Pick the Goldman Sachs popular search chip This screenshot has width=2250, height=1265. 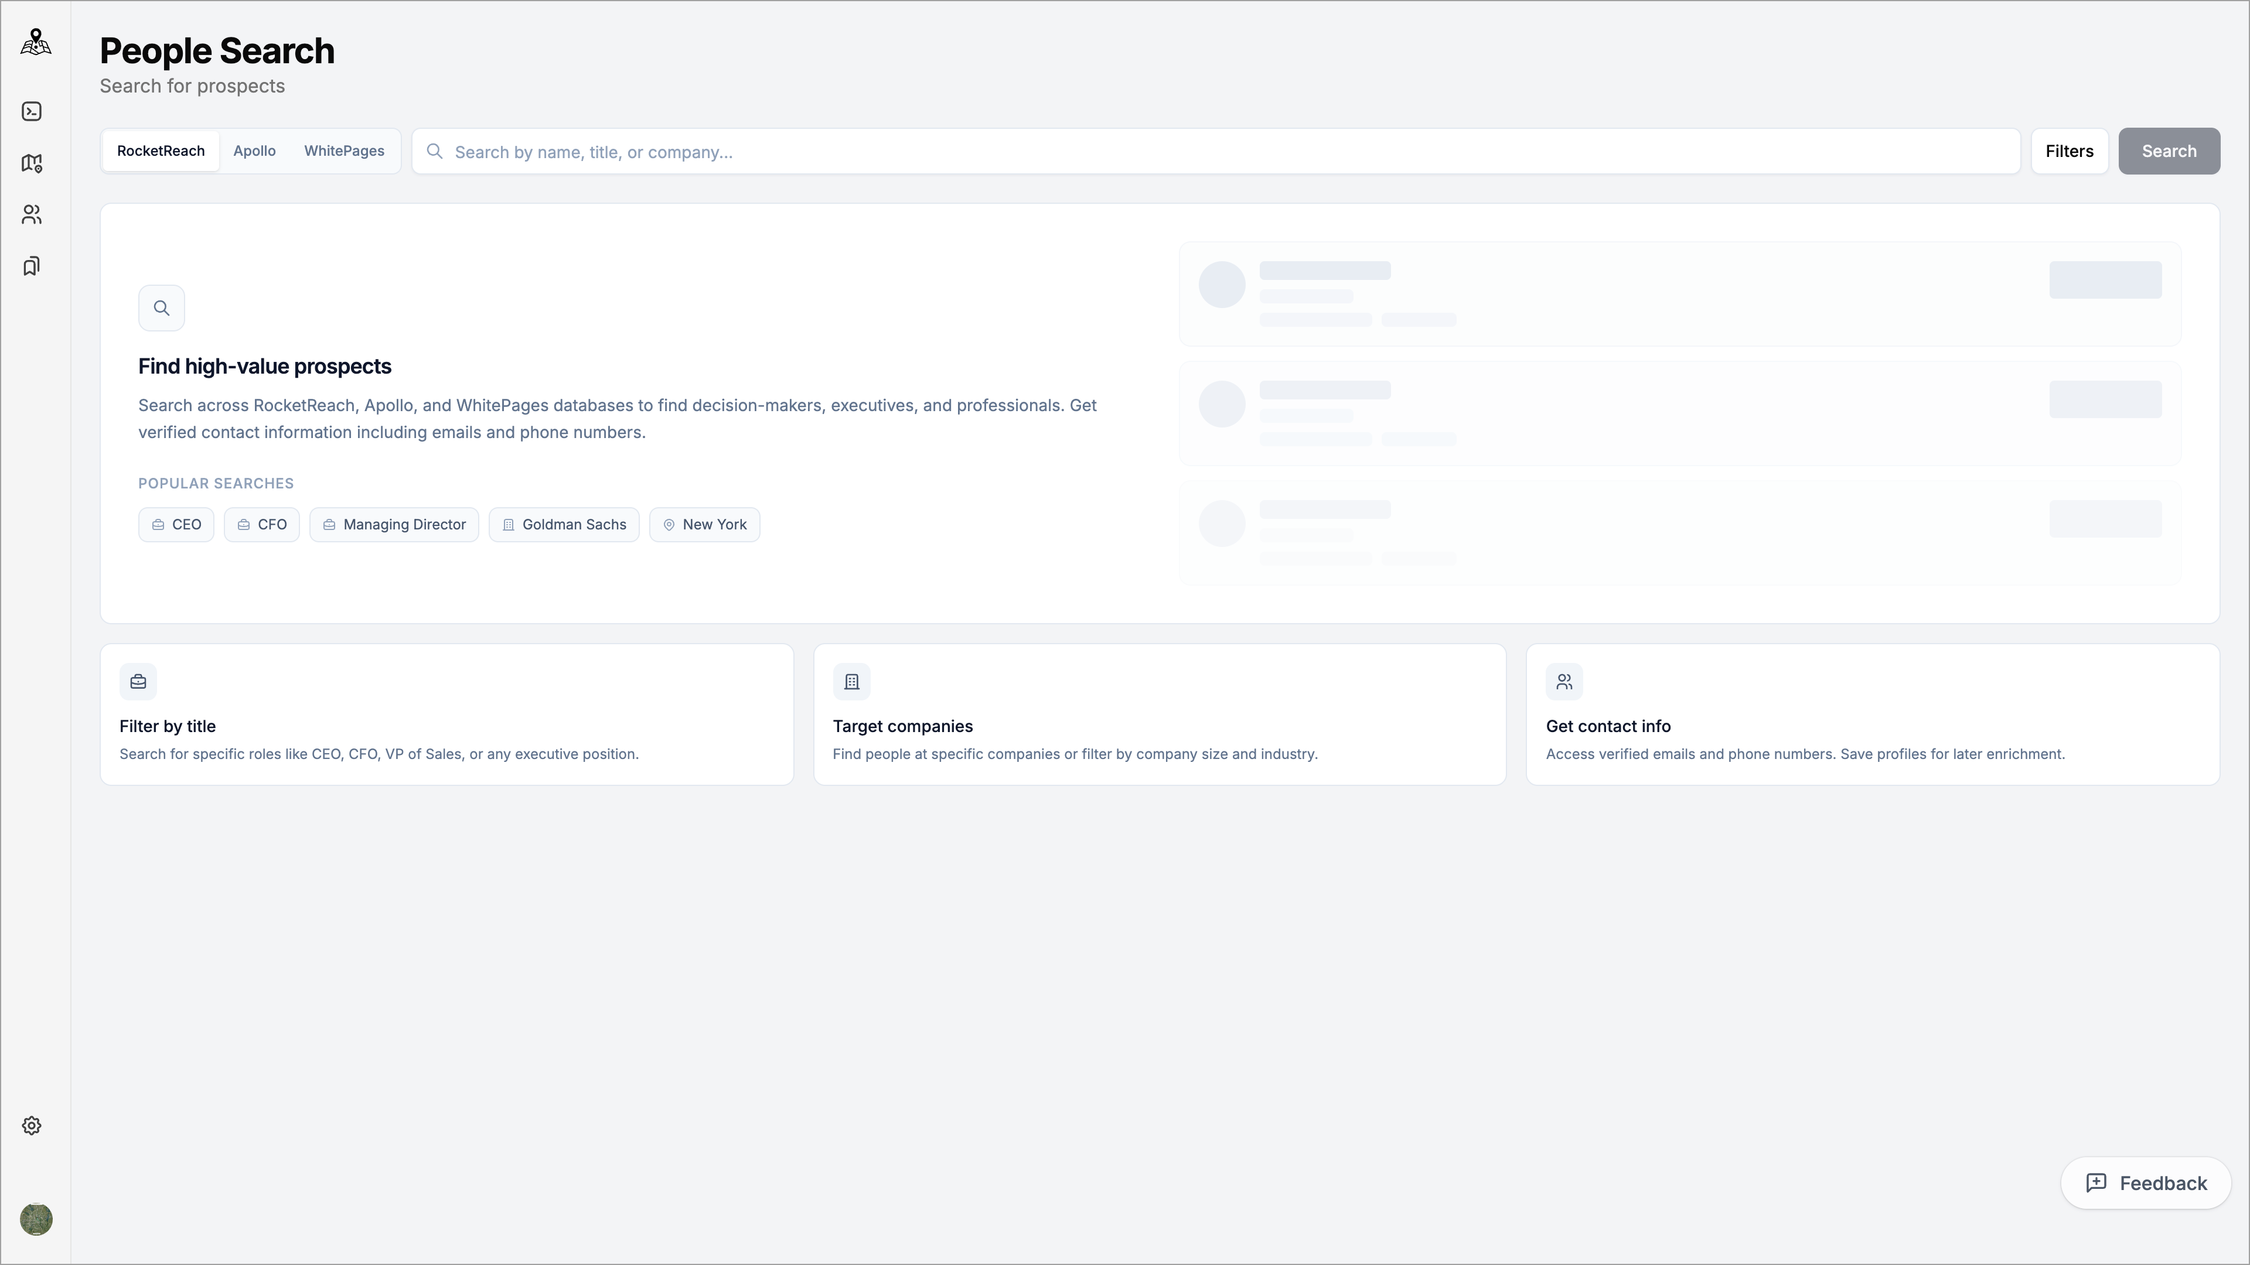pyautogui.click(x=564, y=525)
